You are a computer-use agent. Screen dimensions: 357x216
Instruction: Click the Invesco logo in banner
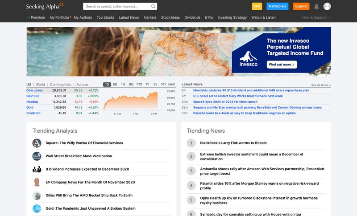coord(249,59)
